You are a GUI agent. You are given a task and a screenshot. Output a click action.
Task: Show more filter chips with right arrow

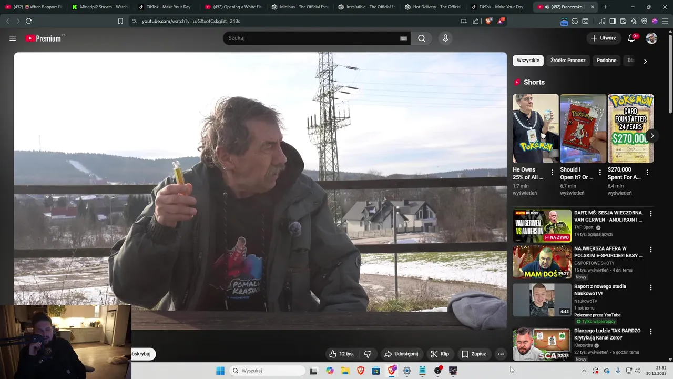click(645, 61)
